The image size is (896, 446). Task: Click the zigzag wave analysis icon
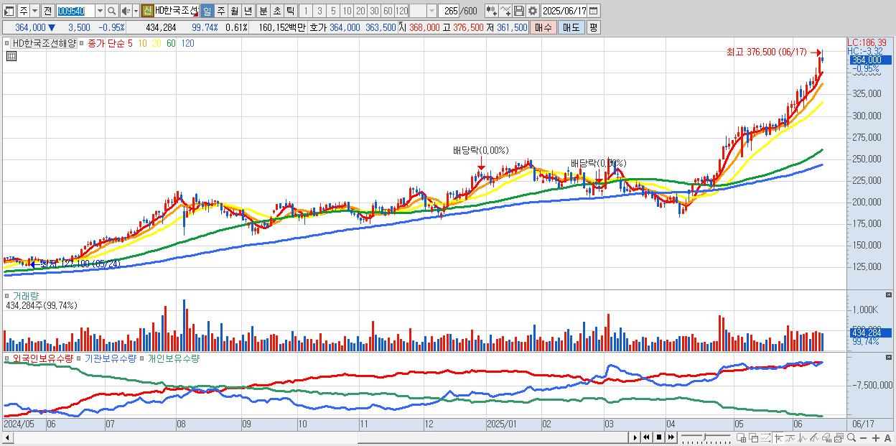802,437
